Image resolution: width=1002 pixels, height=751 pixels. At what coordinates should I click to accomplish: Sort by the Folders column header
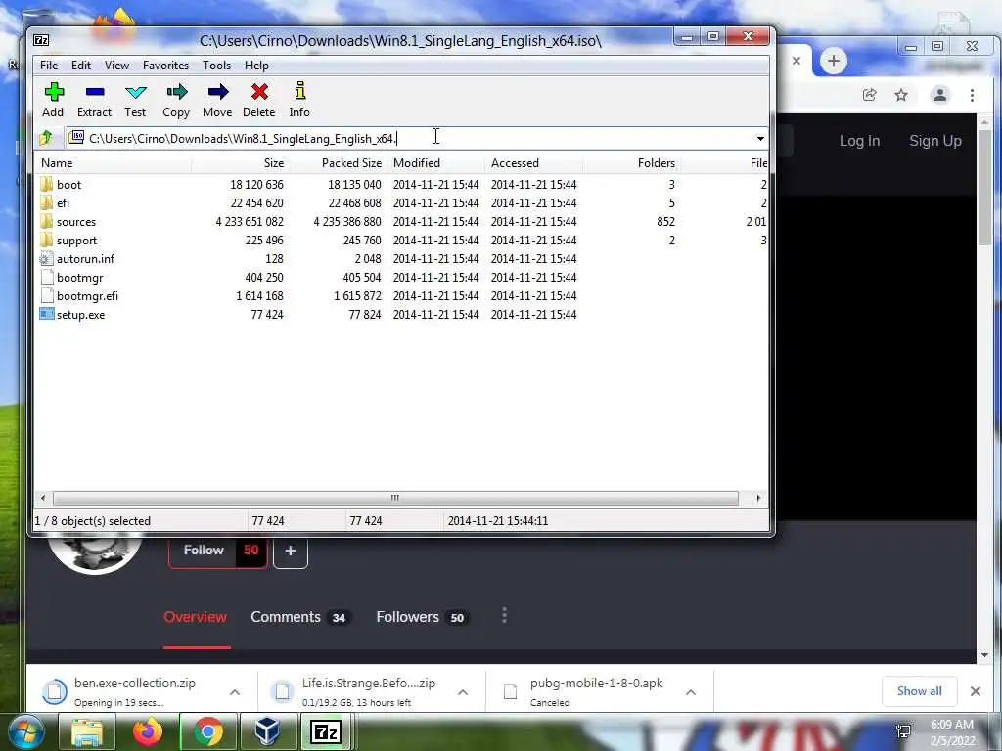tap(632, 163)
